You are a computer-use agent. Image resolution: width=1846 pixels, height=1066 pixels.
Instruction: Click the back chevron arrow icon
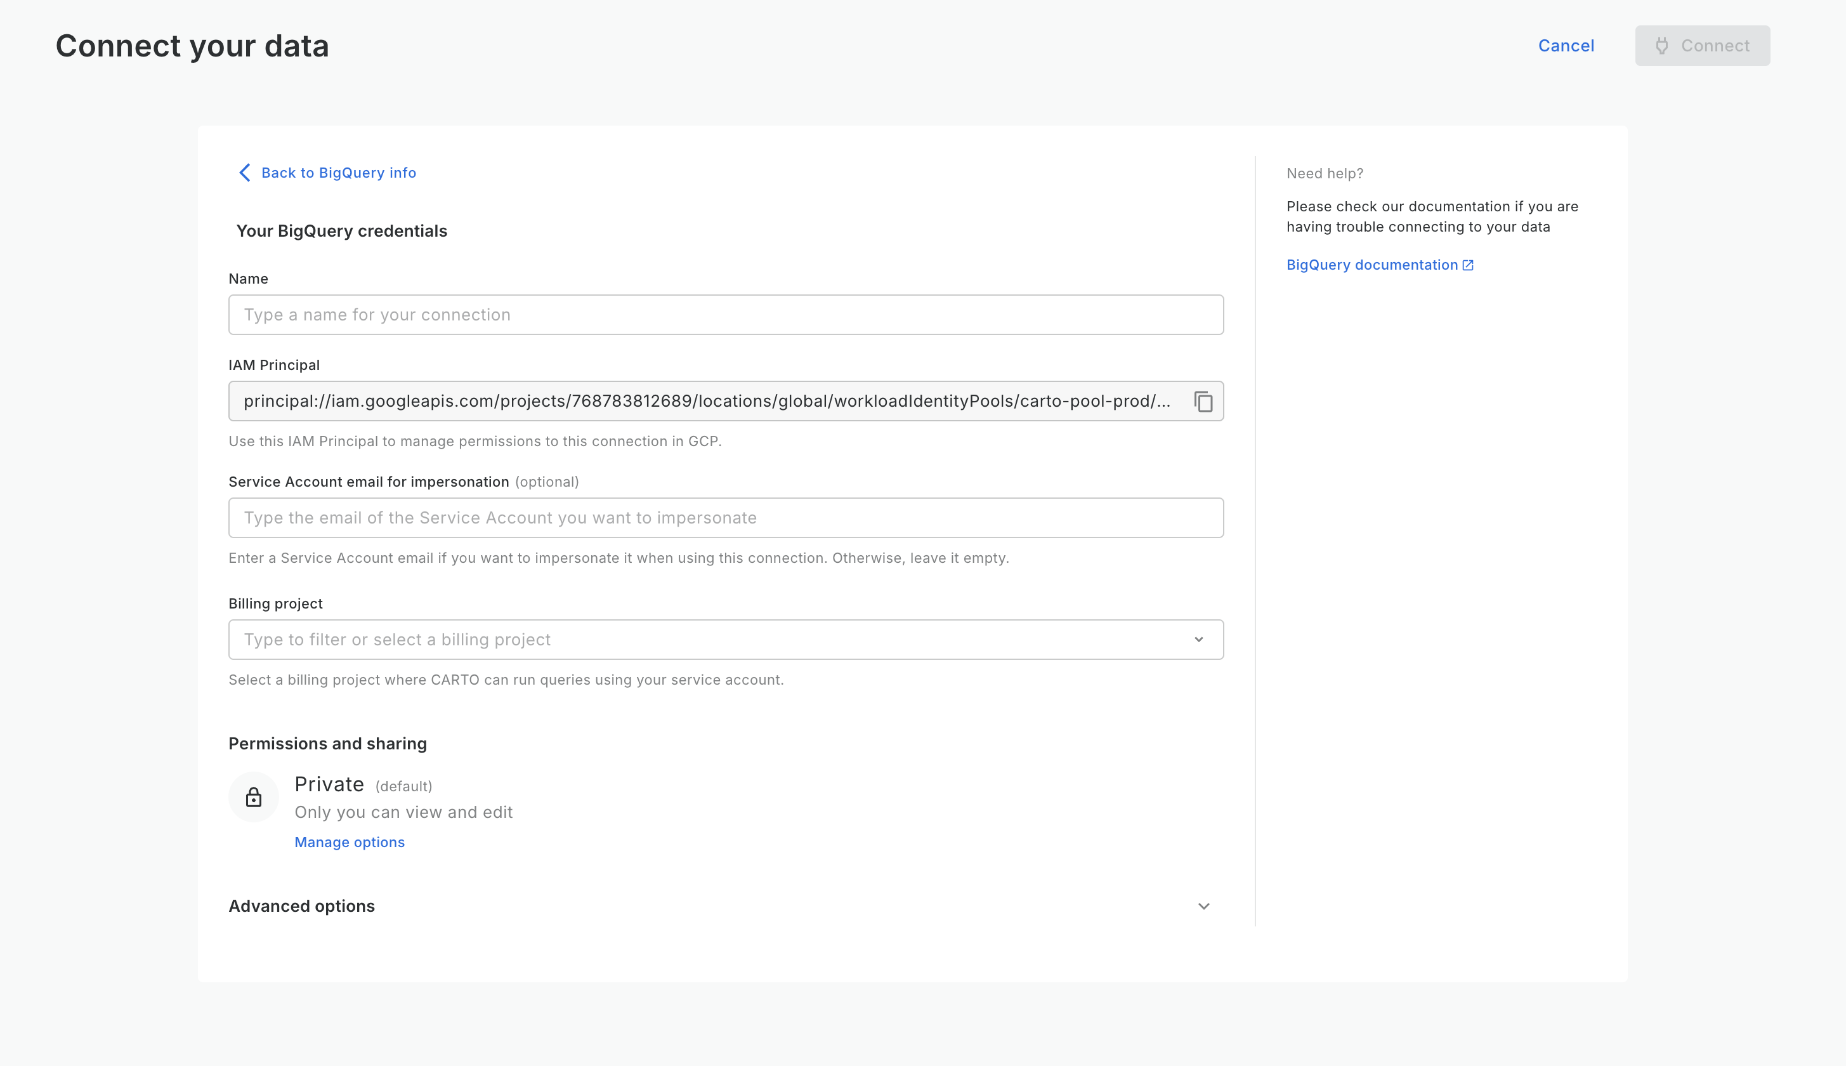pos(244,173)
